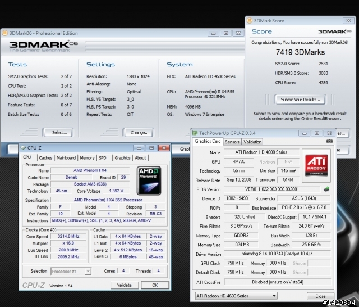Close the CPU-Z window
Viewport: 359px width, 307px height.
click(164, 148)
